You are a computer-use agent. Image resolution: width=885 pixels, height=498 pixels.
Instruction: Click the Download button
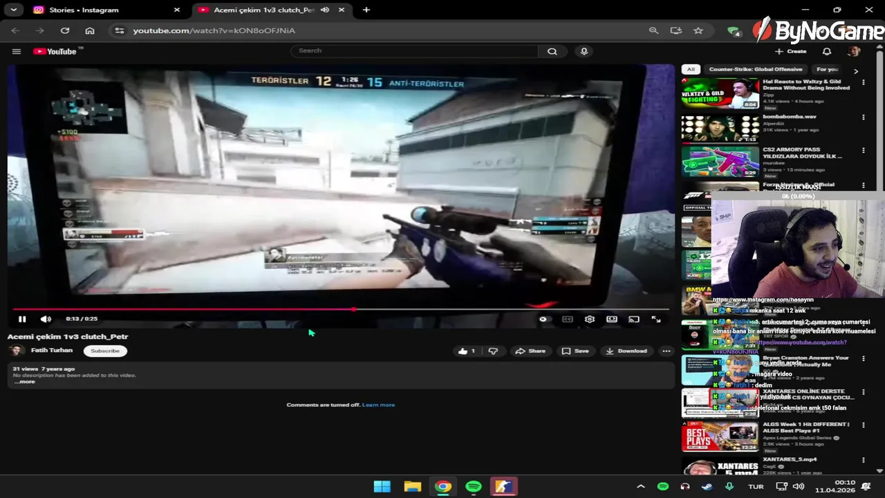click(x=626, y=351)
